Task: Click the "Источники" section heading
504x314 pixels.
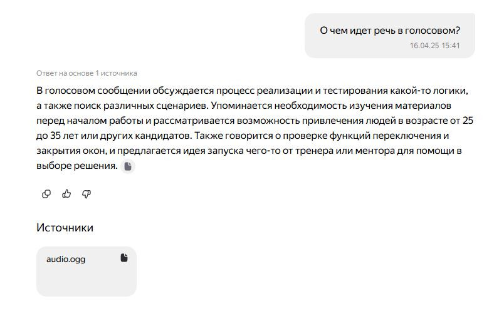Action: click(65, 228)
